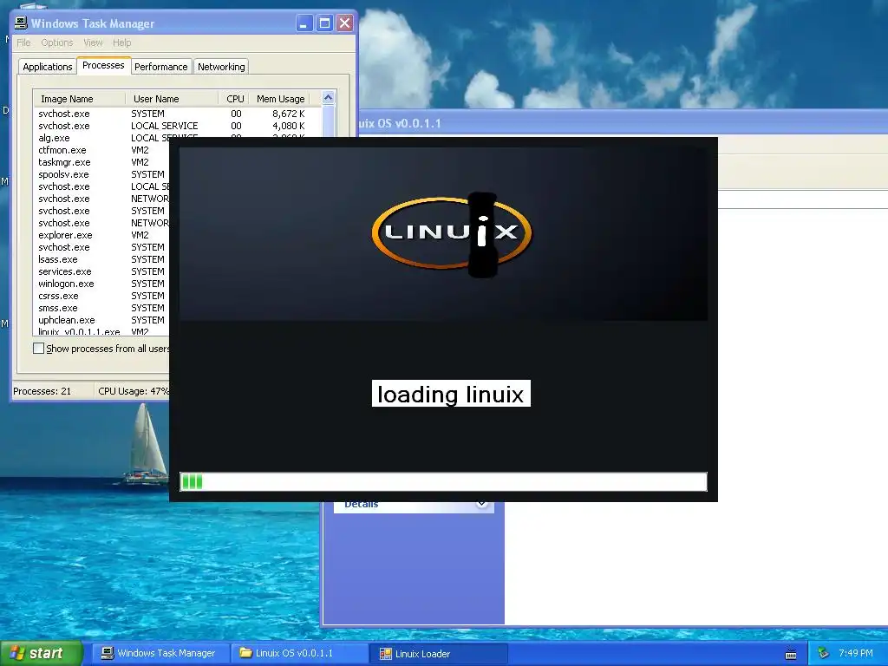The width and height of the screenshot is (888, 666).
Task: Click the Processes: 21 status bar entry
Action: pyautogui.click(x=42, y=391)
